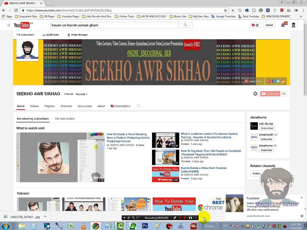Screen dimensions: 307x230
Task: Select the For new visitors tab
Action: [65, 119]
